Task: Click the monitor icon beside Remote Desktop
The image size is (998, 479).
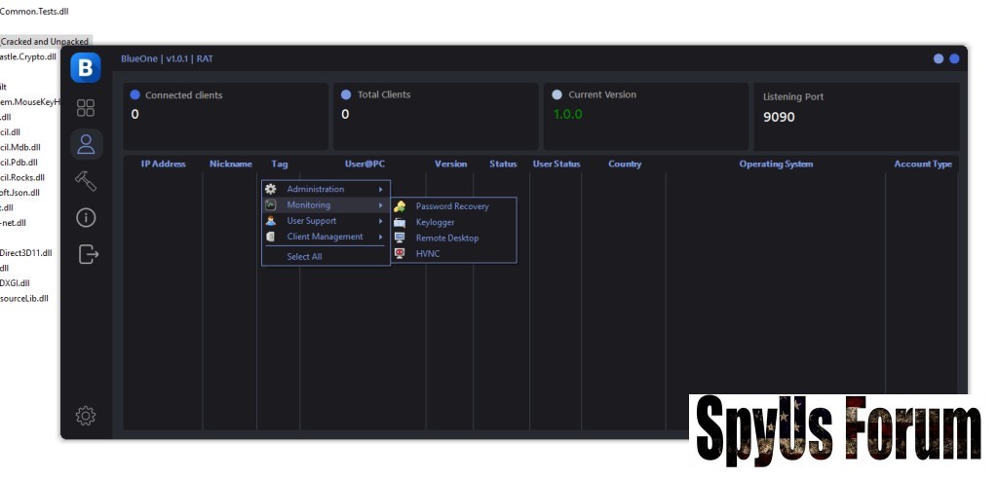Action: [x=400, y=238]
